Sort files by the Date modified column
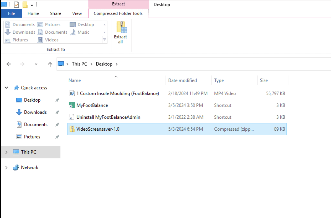This screenshot has width=331, height=218. click(182, 80)
